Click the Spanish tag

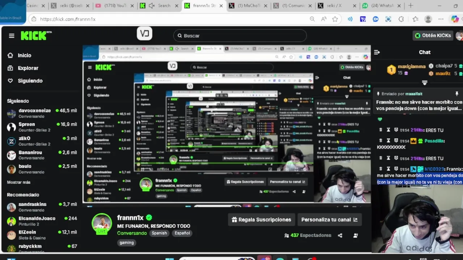coord(159,233)
